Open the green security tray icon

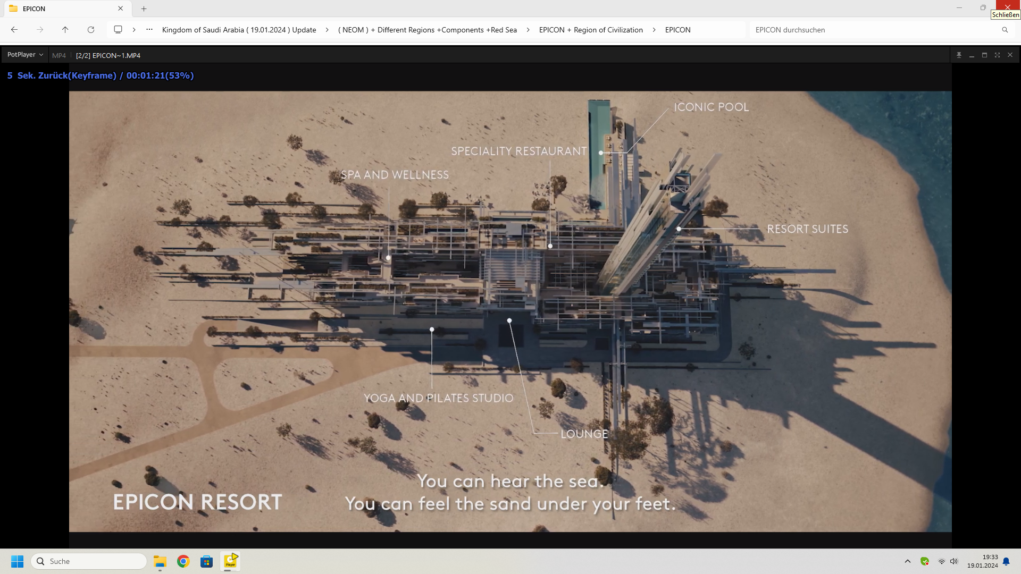(925, 561)
